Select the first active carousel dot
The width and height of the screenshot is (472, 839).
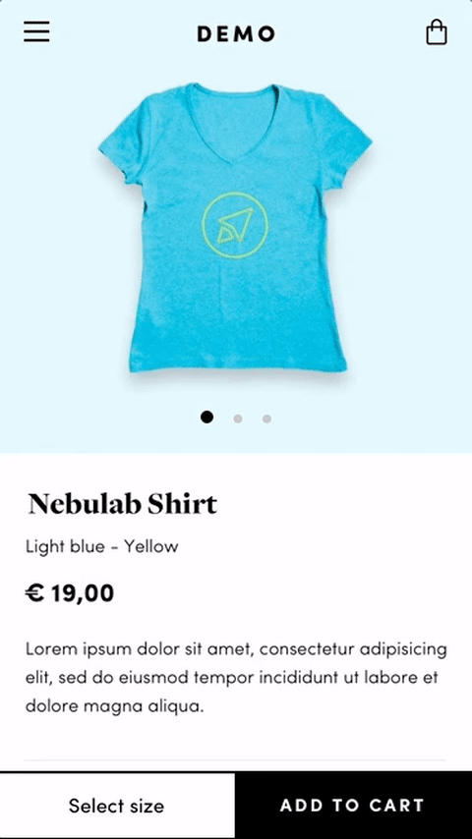click(x=206, y=417)
